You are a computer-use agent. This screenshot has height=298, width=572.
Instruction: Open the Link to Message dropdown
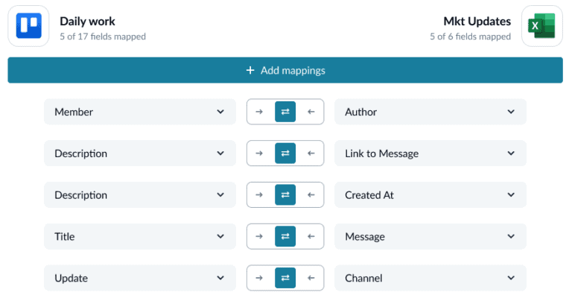(430, 153)
